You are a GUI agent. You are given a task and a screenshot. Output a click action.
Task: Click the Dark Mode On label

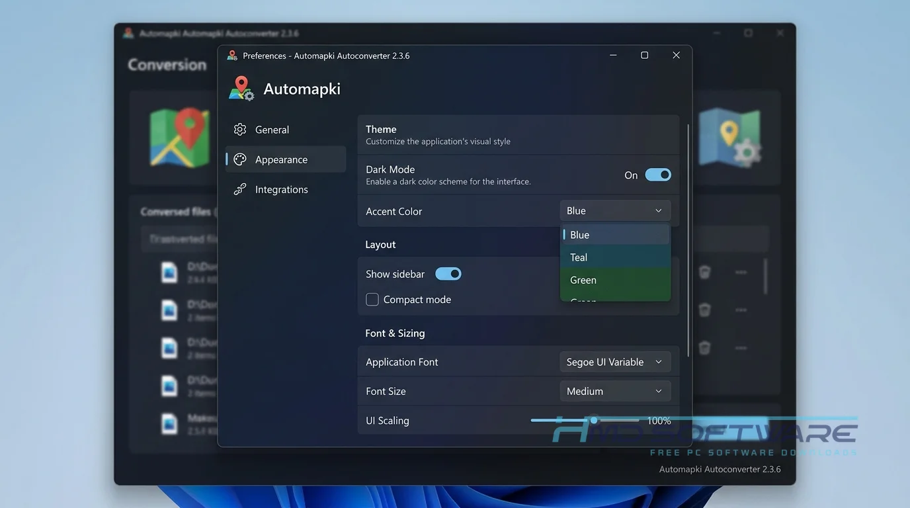pyautogui.click(x=631, y=175)
